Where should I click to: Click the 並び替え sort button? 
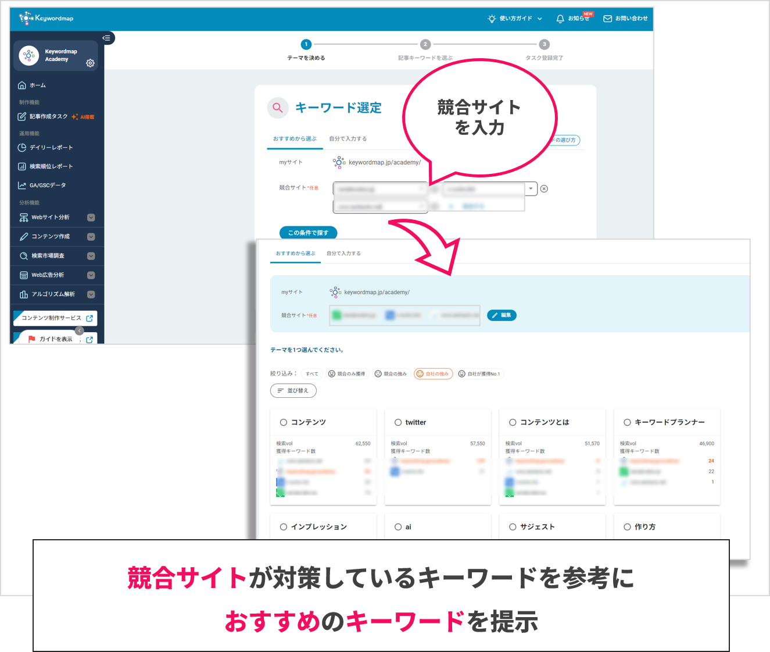point(293,391)
